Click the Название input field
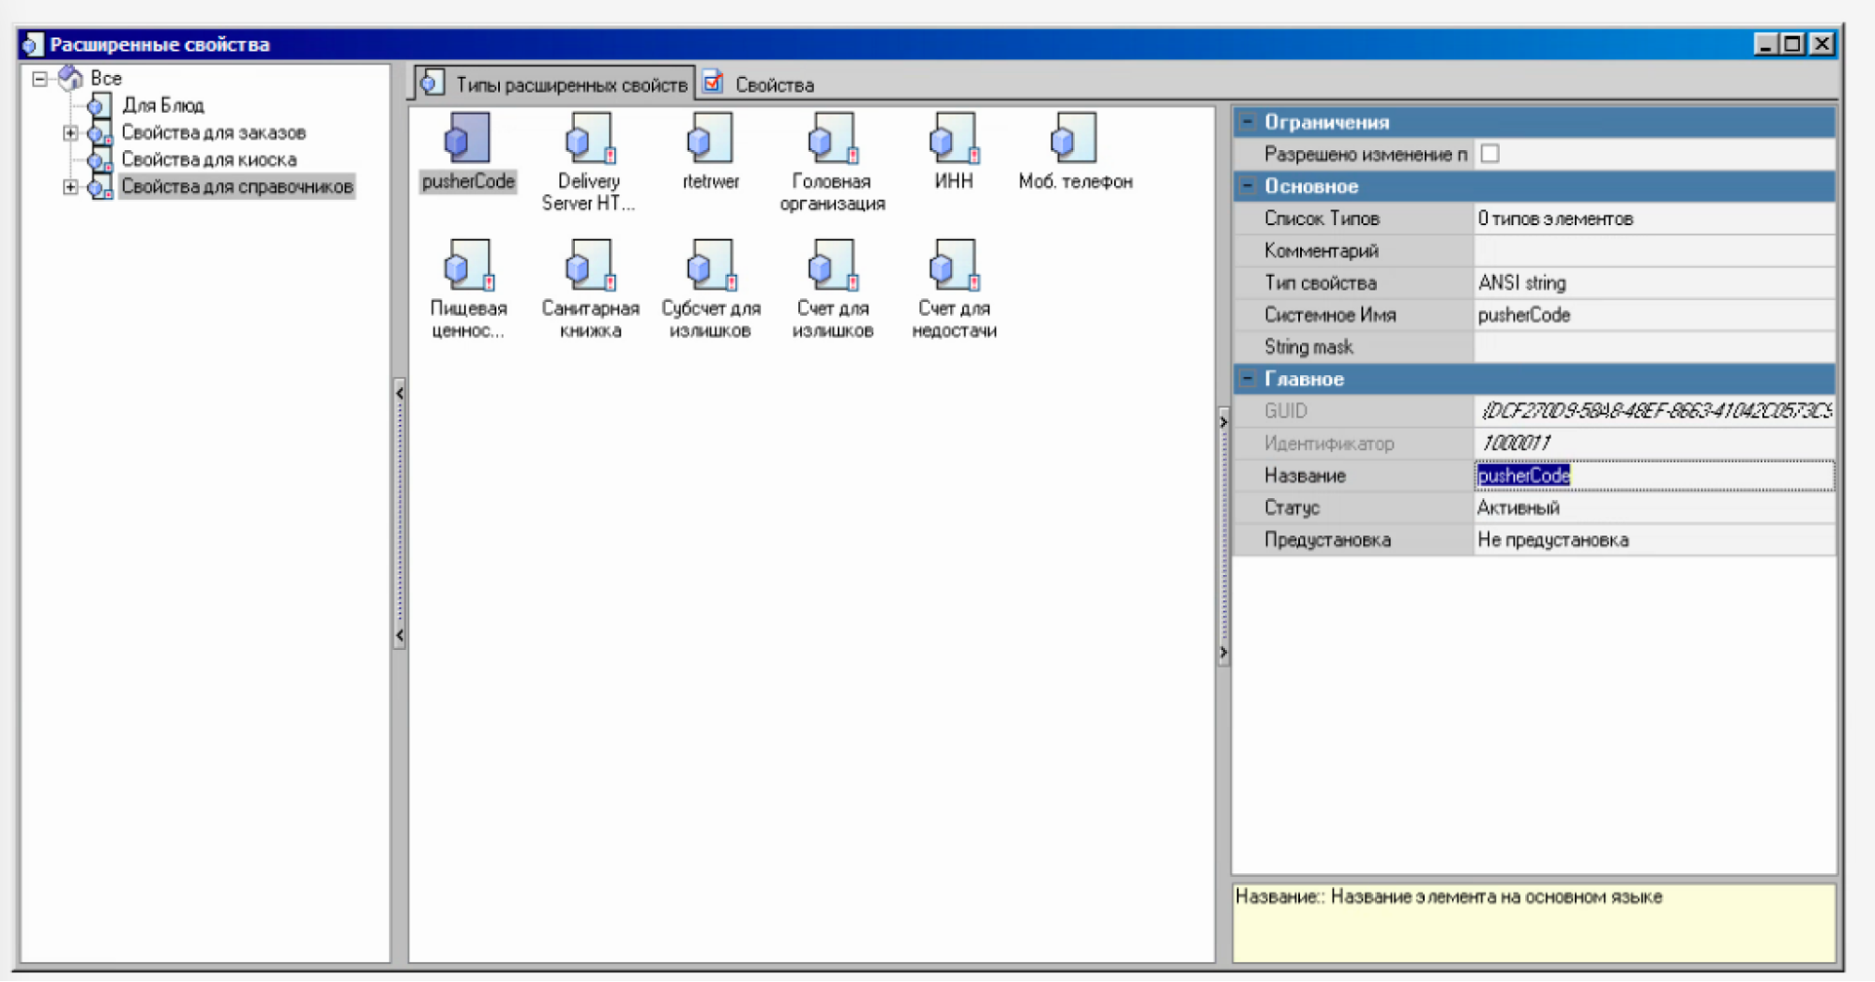1875x982 pixels. click(1653, 476)
